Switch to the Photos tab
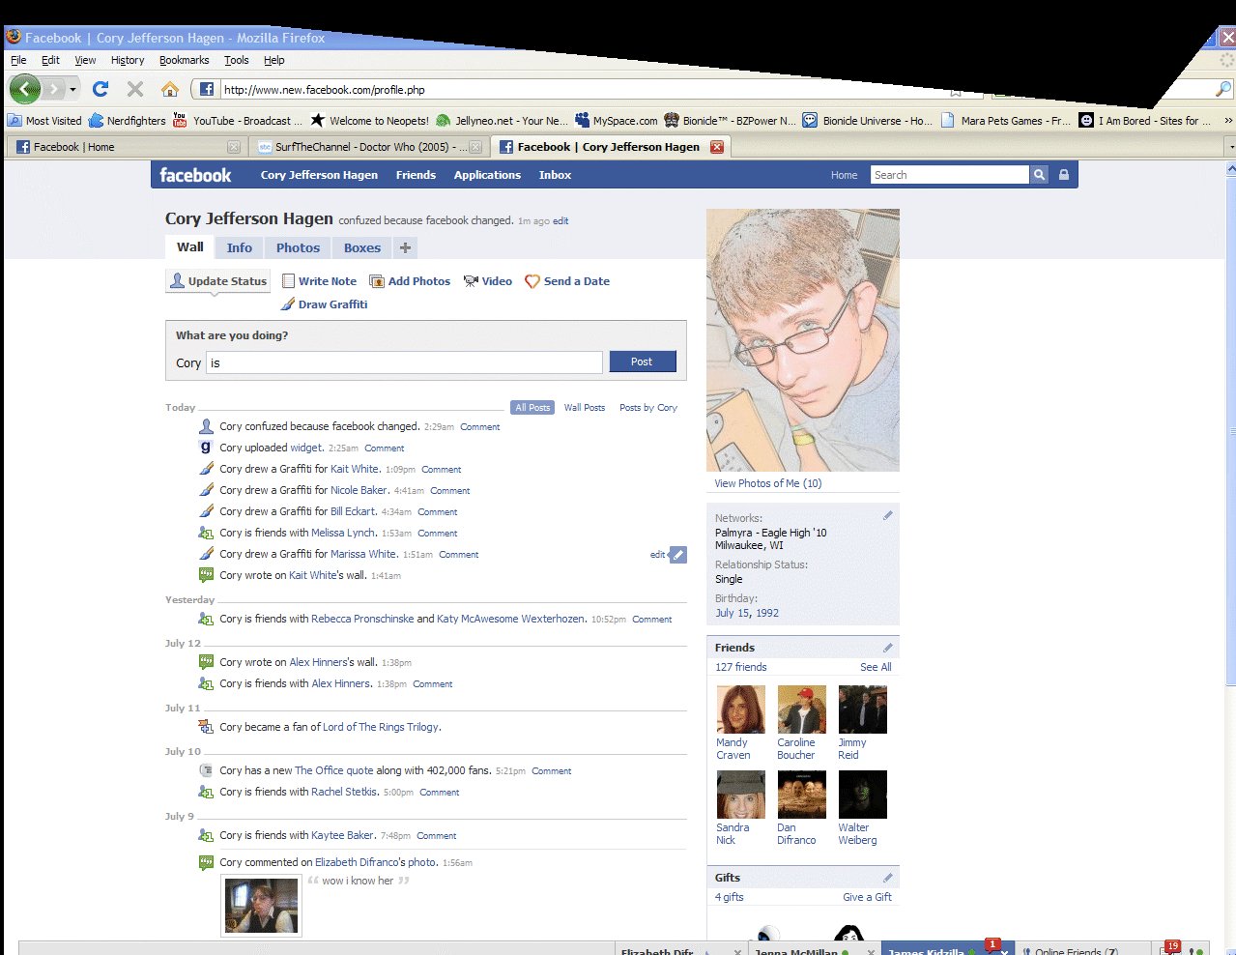Image resolution: width=1236 pixels, height=955 pixels. point(297,247)
